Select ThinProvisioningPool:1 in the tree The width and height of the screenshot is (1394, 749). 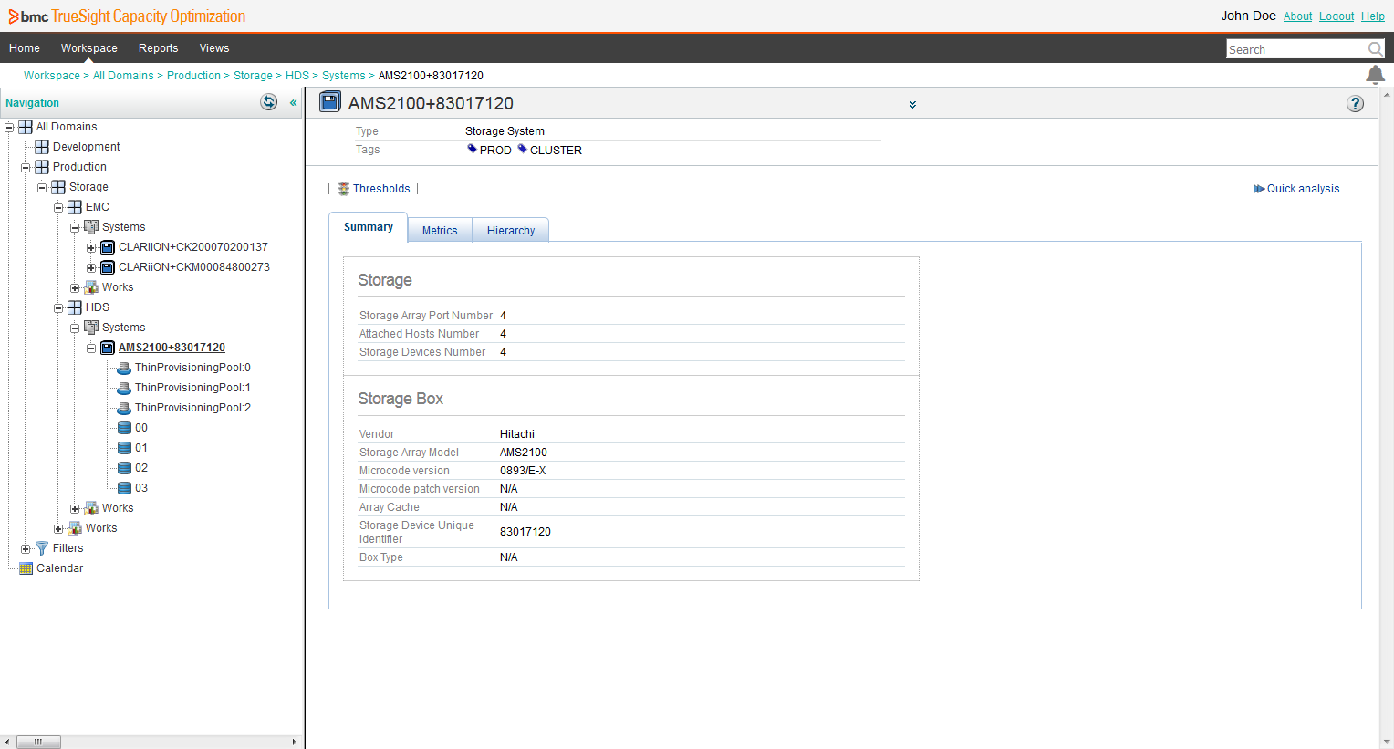192,388
